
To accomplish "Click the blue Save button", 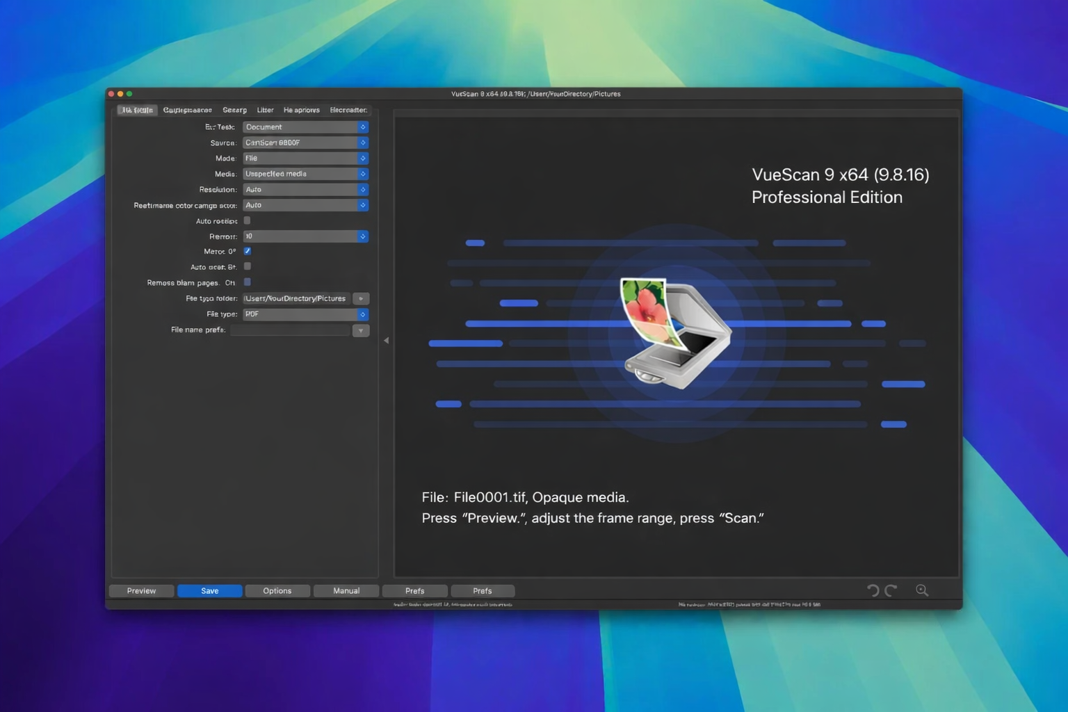I will click(210, 591).
